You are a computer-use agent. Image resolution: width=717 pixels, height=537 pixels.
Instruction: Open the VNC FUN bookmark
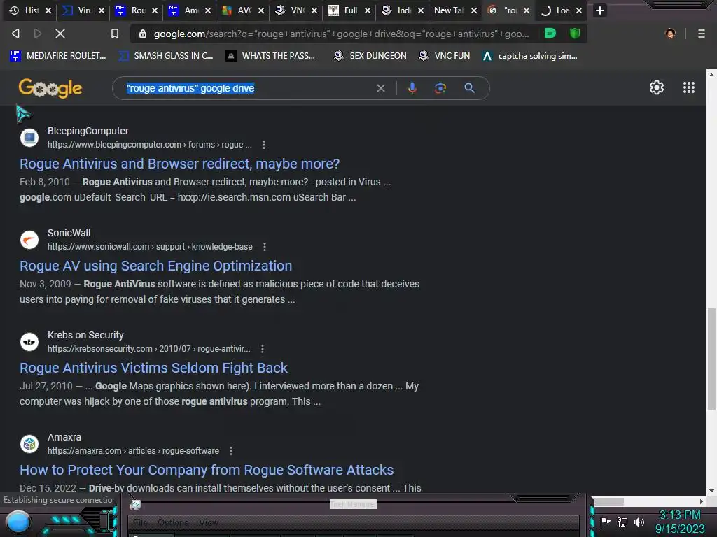tap(445, 56)
